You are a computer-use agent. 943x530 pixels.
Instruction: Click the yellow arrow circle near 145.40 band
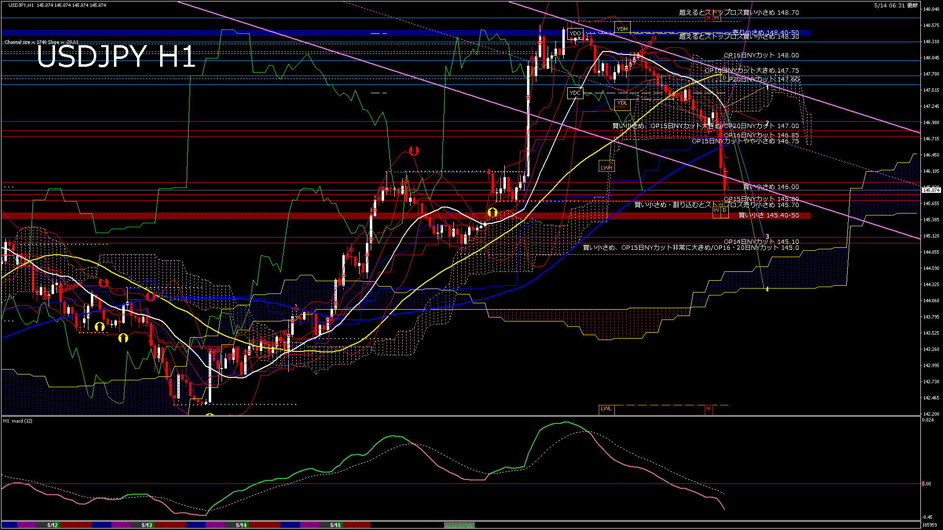pyautogui.click(x=492, y=212)
